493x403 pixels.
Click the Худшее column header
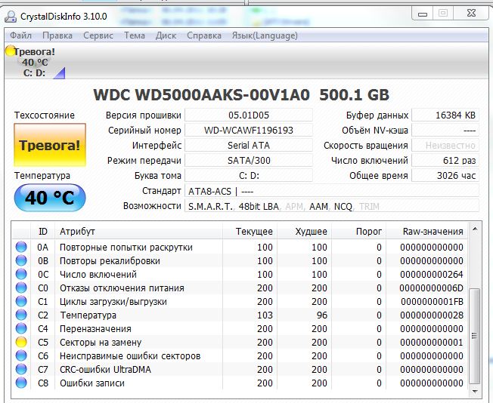304,232
